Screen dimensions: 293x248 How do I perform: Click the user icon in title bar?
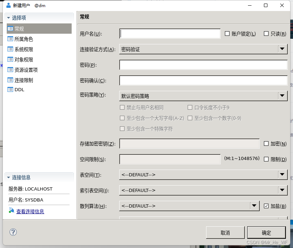pos(9,5)
